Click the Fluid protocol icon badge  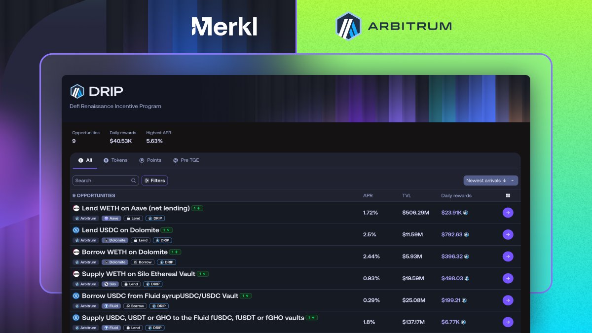[x=107, y=306]
